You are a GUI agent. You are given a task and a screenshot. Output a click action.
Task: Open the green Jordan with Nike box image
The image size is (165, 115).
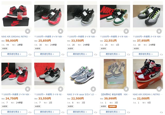[x=115, y=16]
